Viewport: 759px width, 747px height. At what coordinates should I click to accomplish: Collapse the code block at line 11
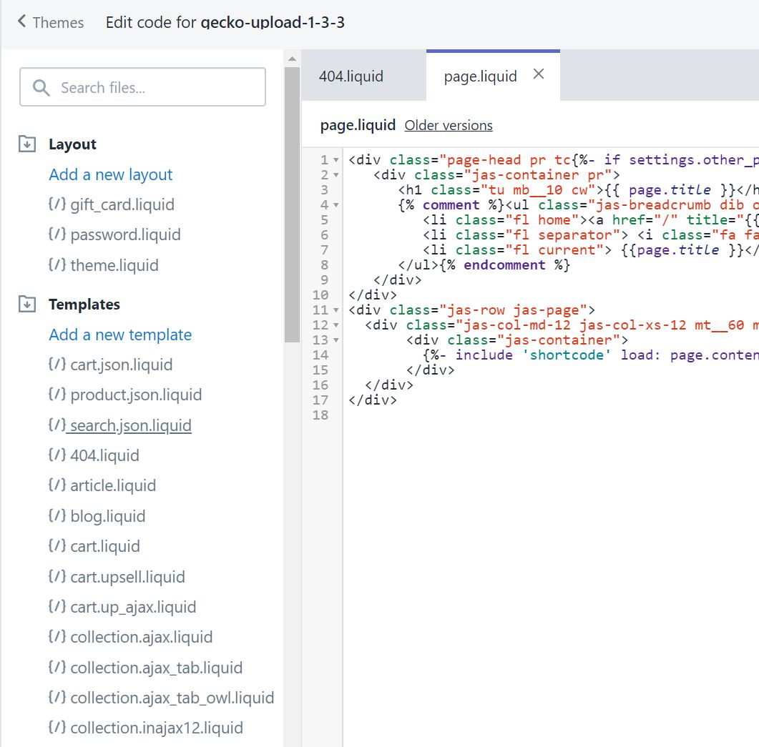336,310
